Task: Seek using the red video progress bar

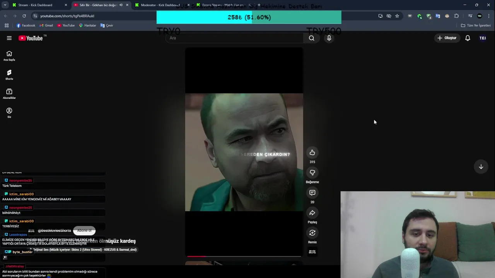Action: (244, 256)
